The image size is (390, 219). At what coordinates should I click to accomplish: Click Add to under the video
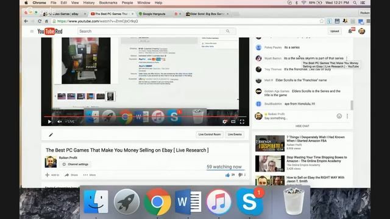(52, 175)
